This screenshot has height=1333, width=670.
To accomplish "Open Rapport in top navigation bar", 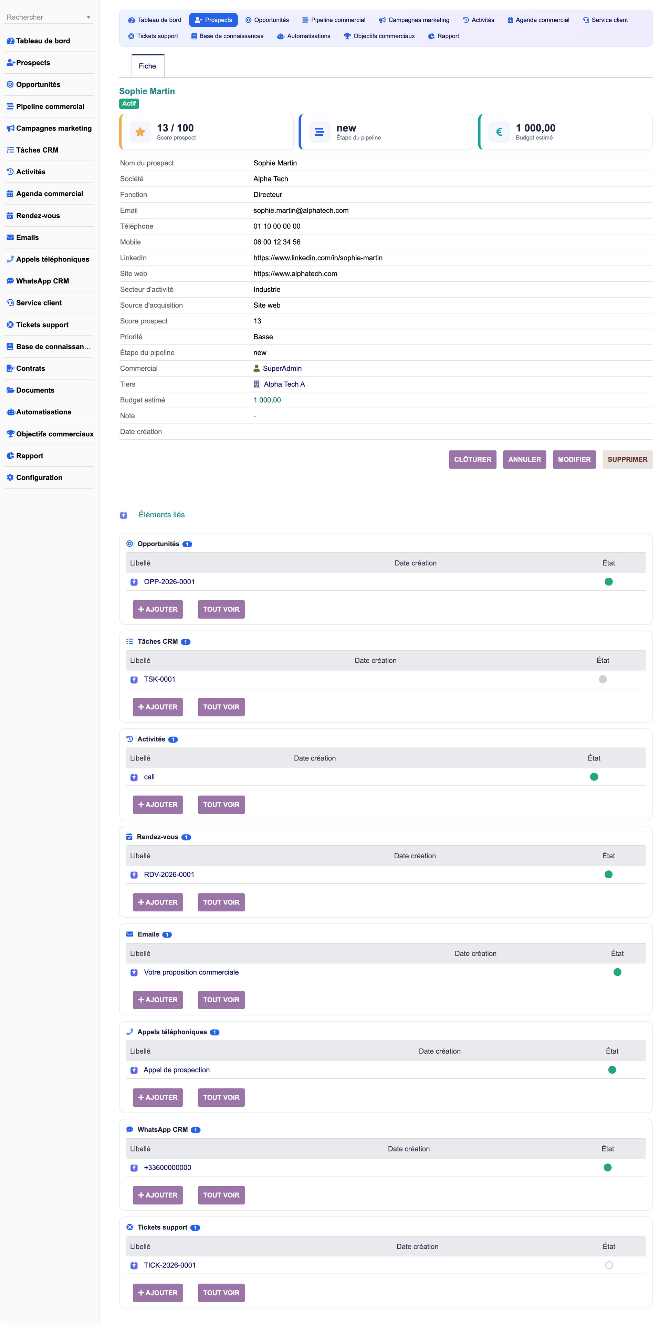I will coord(443,36).
